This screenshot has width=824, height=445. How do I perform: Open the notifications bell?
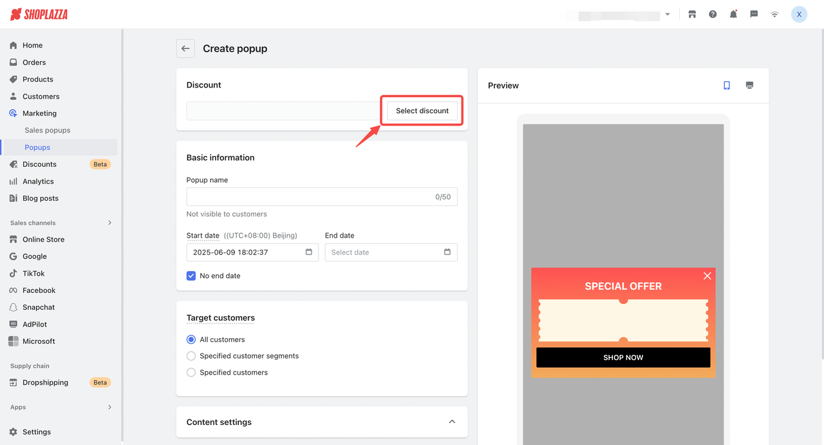click(x=733, y=14)
